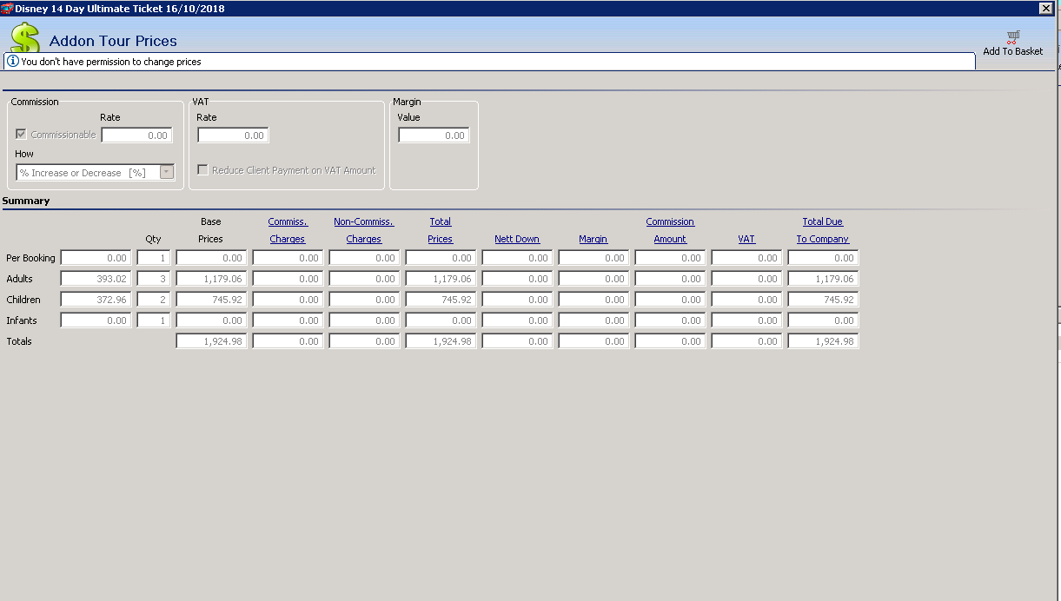Viewport: 1061px width, 601px height.
Task: Click the info icon in permission notice
Action: click(13, 62)
